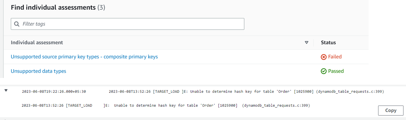Click the Status column header
The image size is (406, 120).
(x=328, y=43)
